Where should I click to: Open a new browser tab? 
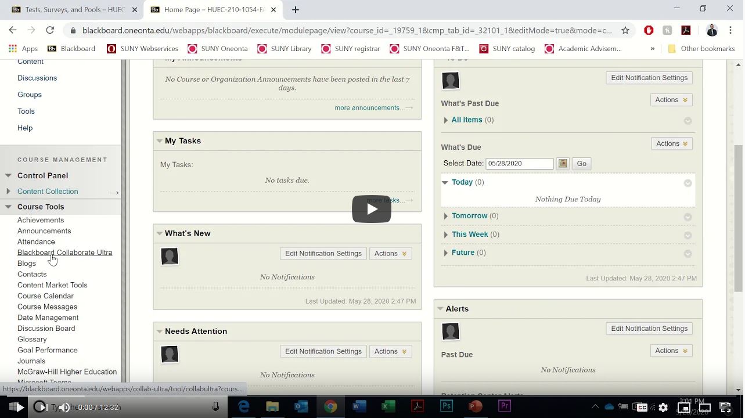tap(295, 9)
